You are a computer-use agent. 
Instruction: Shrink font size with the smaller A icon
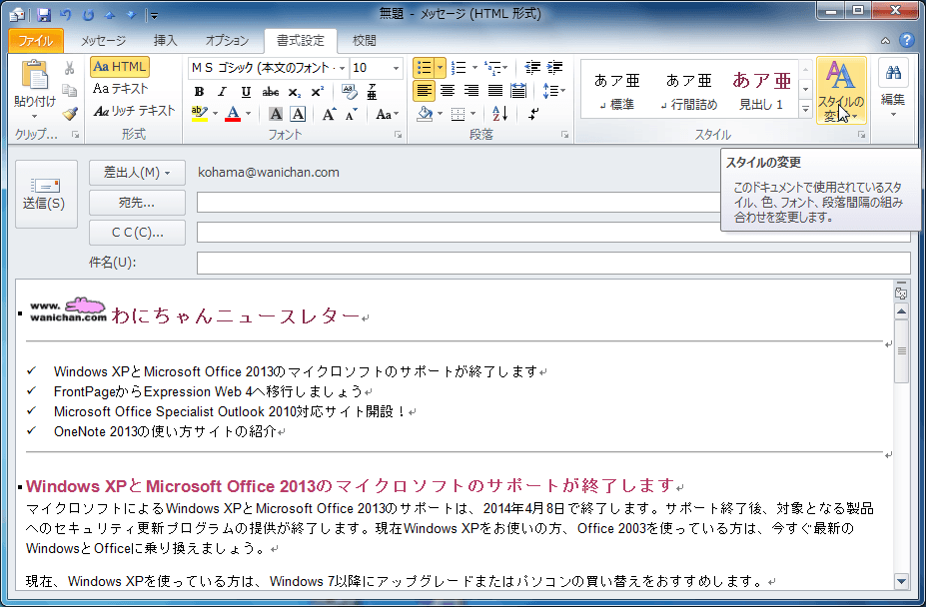coord(352,114)
